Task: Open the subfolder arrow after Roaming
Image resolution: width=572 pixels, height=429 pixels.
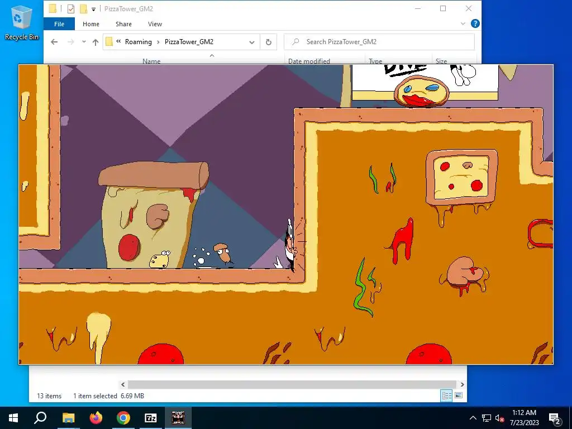Action: [x=158, y=42]
